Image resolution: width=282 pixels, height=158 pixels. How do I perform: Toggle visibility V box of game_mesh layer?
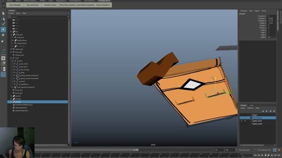tap(241, 121)
